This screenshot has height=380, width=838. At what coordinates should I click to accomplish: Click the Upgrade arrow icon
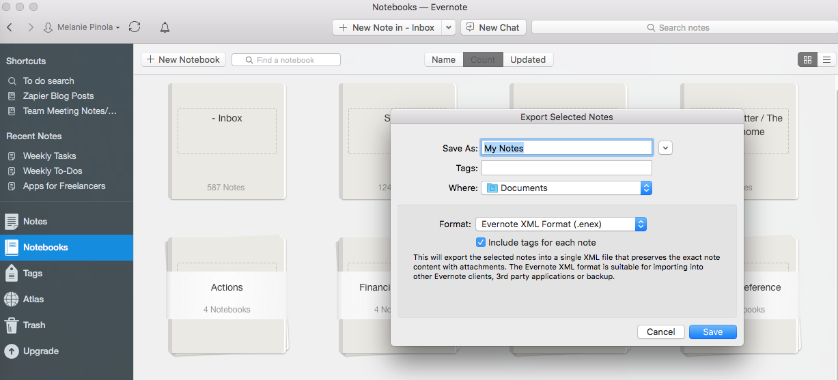click(x=12, y=351)
